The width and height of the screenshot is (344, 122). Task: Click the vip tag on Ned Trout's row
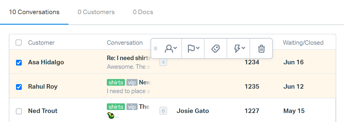point(132,107)
